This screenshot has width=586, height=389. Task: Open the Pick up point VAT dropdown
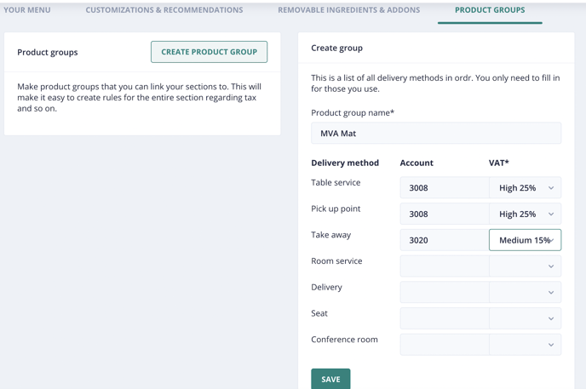point(525,214)
